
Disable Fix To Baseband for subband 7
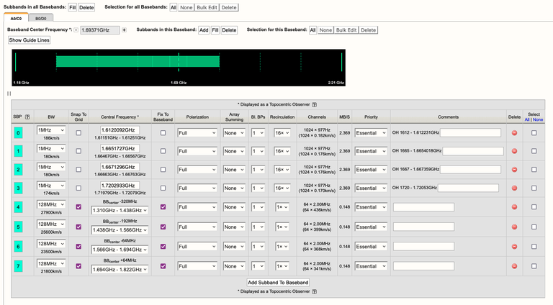[x=163, y=266]
